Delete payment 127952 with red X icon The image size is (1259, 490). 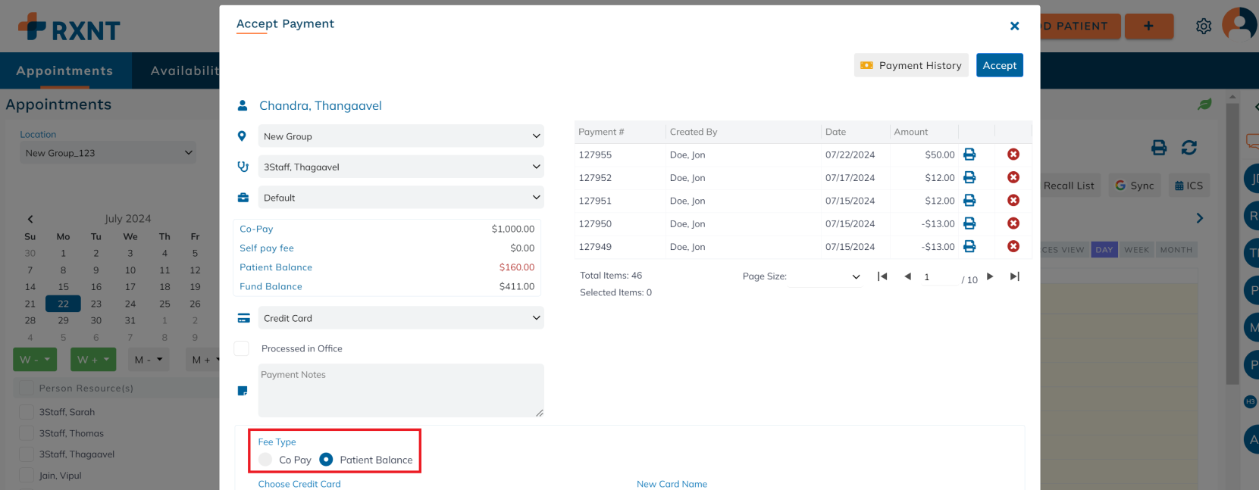[1013, 177]
